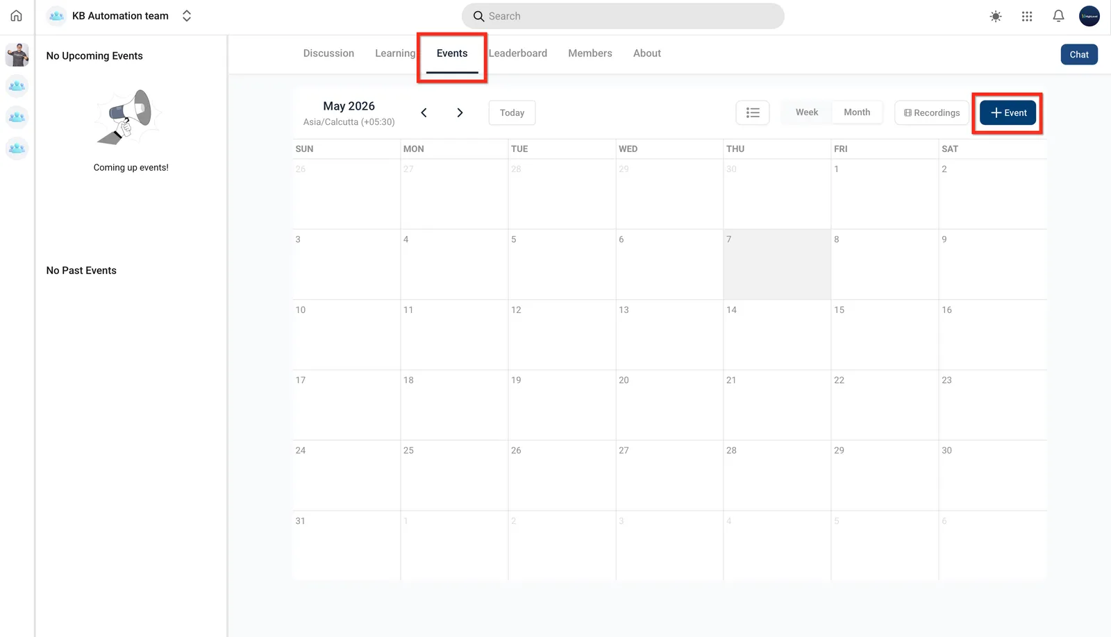Open the Discussion tab

tap(328, 53)
